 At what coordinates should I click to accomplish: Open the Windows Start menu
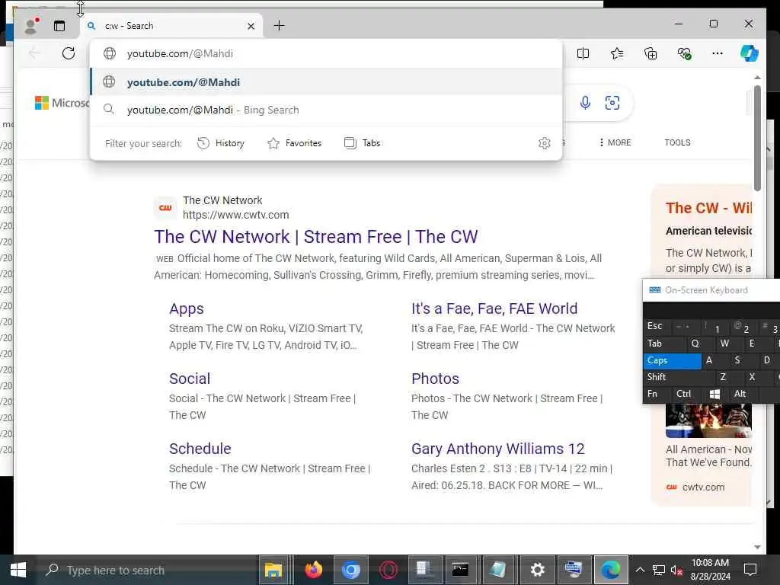18,570
